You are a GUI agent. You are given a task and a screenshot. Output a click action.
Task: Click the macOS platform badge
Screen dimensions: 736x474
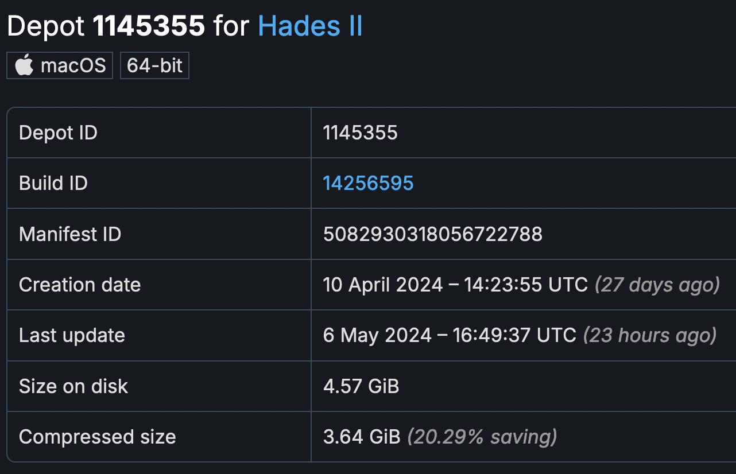60,65
